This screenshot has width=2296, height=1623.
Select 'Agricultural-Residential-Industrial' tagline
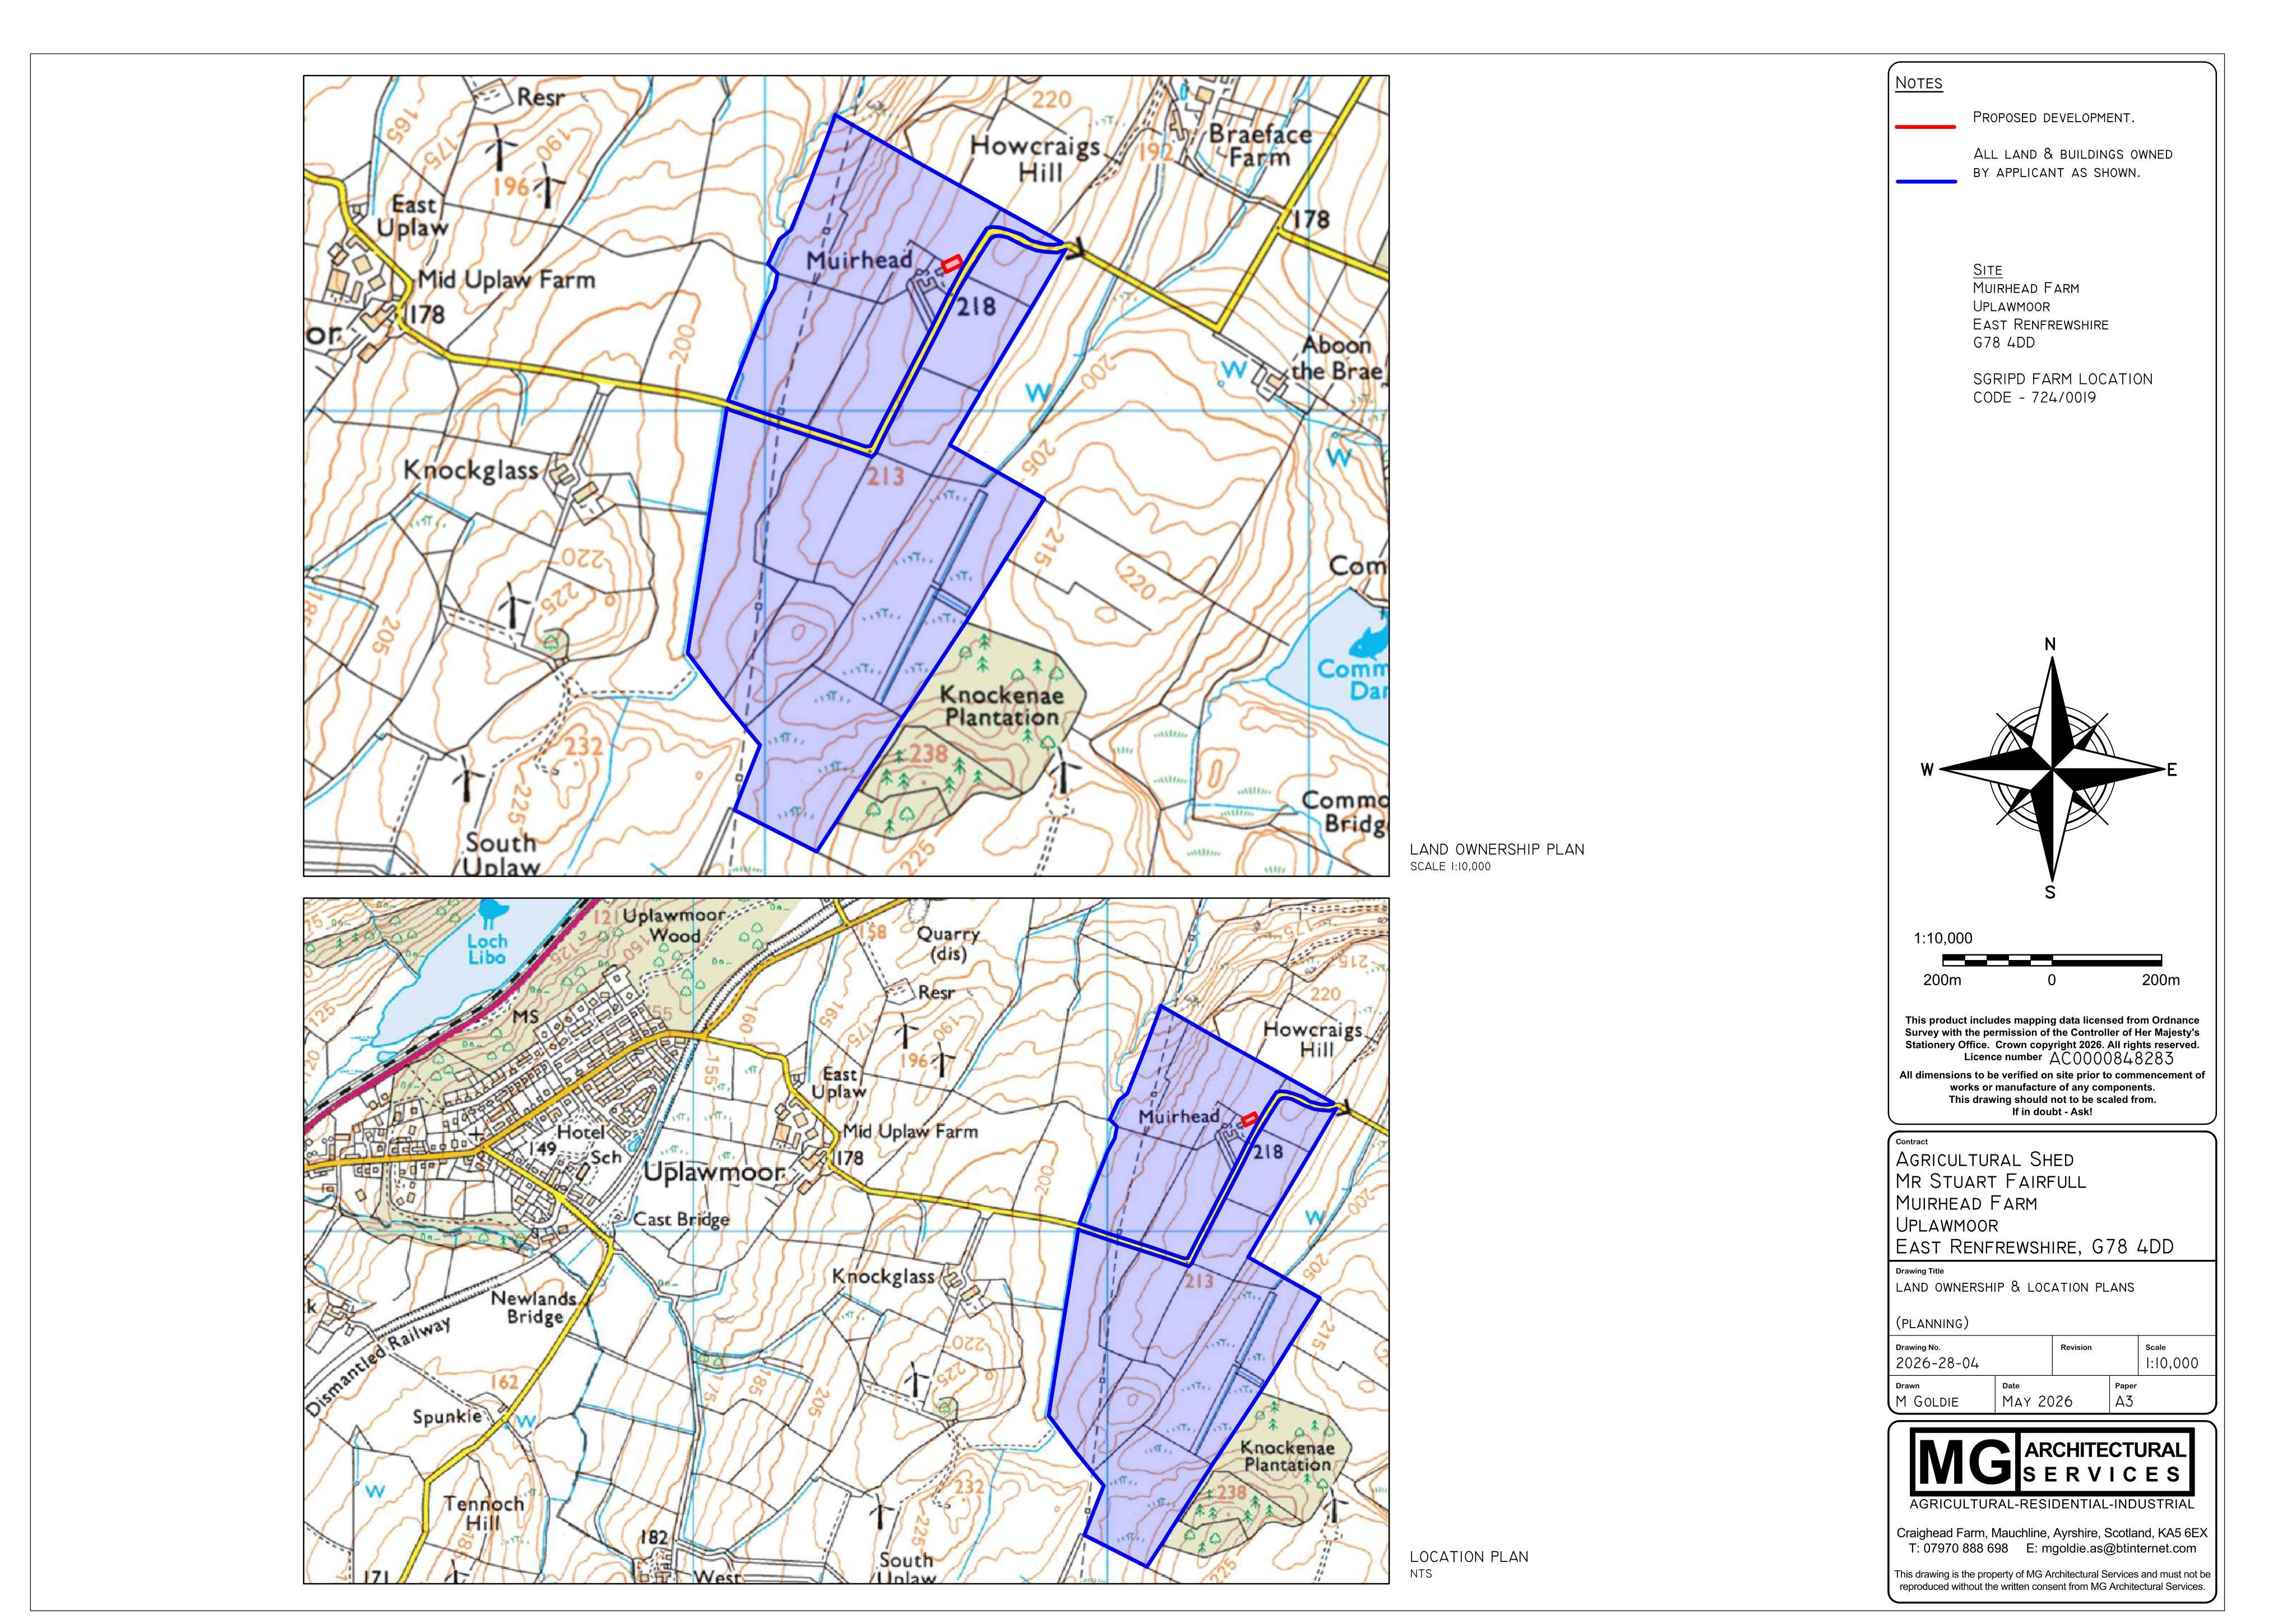[2051, 1504]
